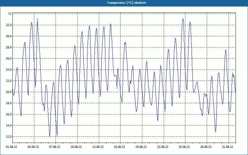This screenshot has width=248, height=155.
Task: Click the 32,0 y-axis label
Action: [9, 25]
